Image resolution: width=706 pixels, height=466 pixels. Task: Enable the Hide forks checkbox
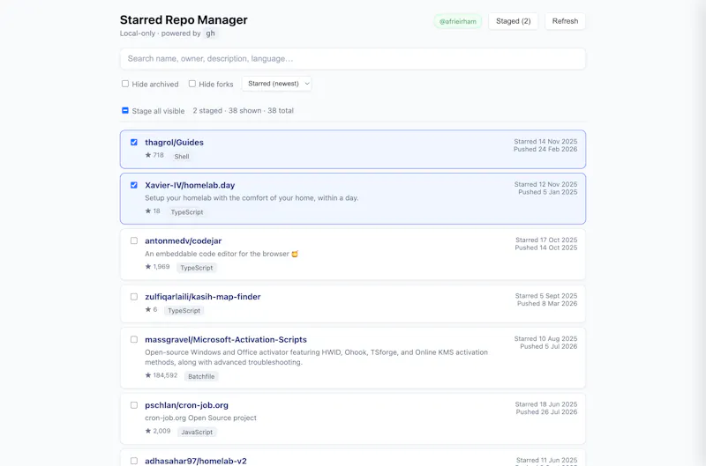[192, 84]
